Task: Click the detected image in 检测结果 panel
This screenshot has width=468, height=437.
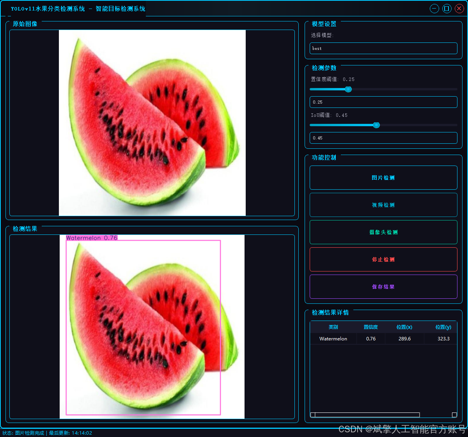Action: (x=152, y=327)
